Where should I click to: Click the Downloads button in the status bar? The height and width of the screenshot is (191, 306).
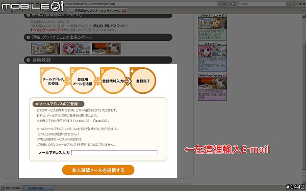coord(11,188)
